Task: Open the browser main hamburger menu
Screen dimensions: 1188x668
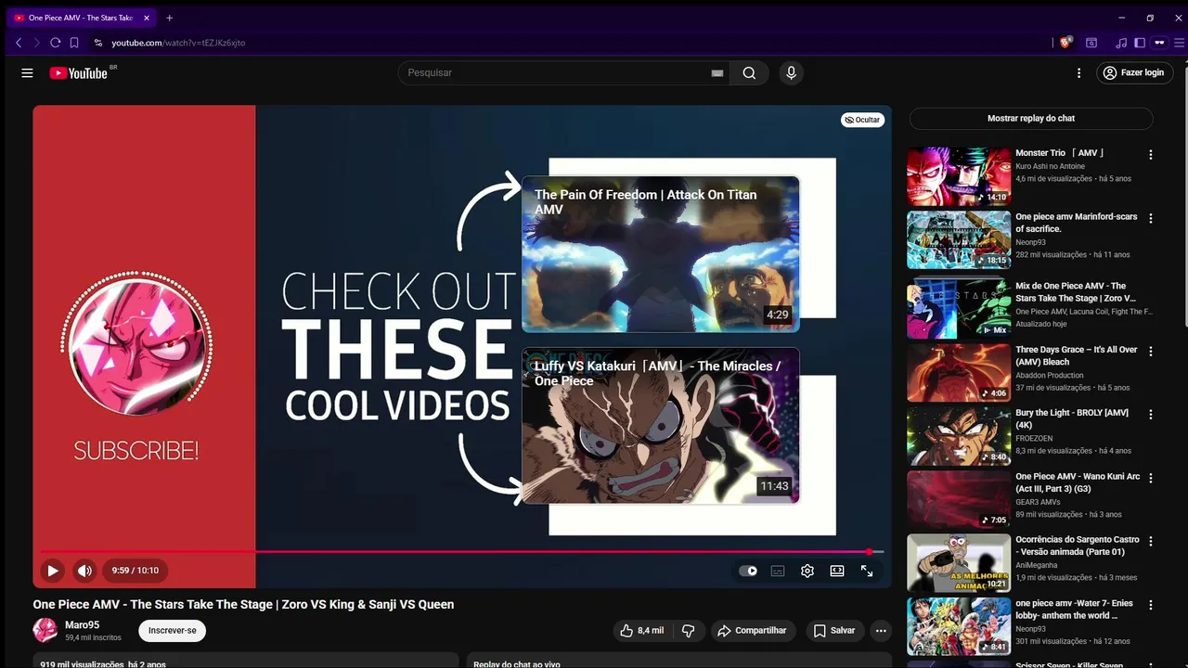Action: pos(1179,43)
